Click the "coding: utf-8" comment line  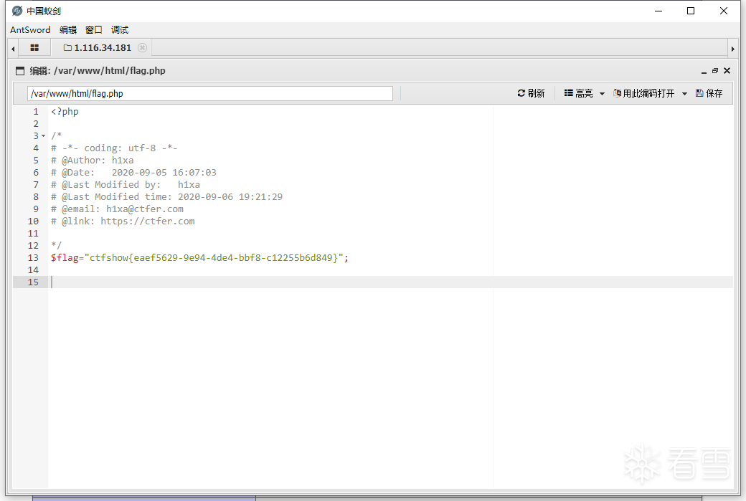[x=114, y=148]
